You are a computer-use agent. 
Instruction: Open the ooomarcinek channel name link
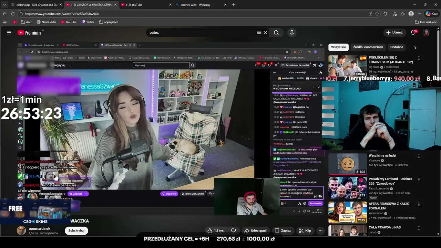40,229
